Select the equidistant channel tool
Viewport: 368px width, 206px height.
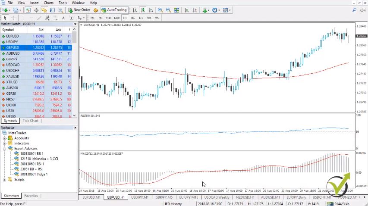(47, 18)
